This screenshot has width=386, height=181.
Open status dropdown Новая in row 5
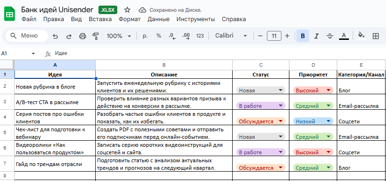coord(261,136)
